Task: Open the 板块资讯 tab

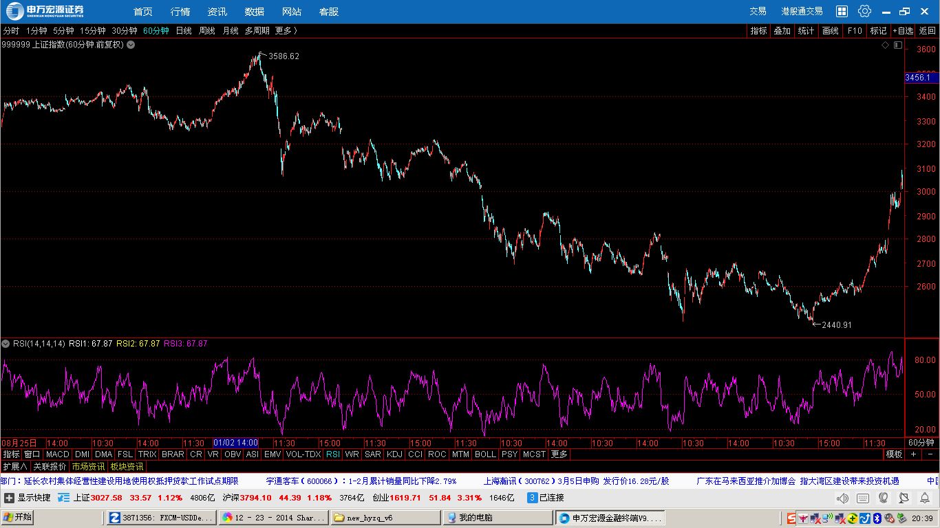Action: tap(127, 467)
